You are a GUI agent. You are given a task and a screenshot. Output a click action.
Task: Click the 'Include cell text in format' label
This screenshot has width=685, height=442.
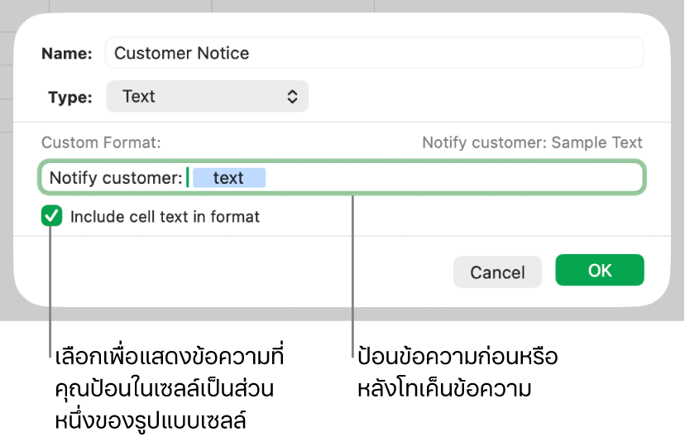(165, 217)
